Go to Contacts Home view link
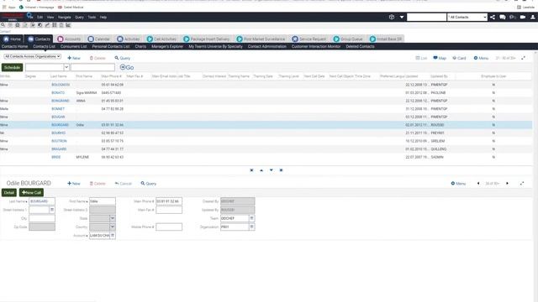 pos(15,47)
